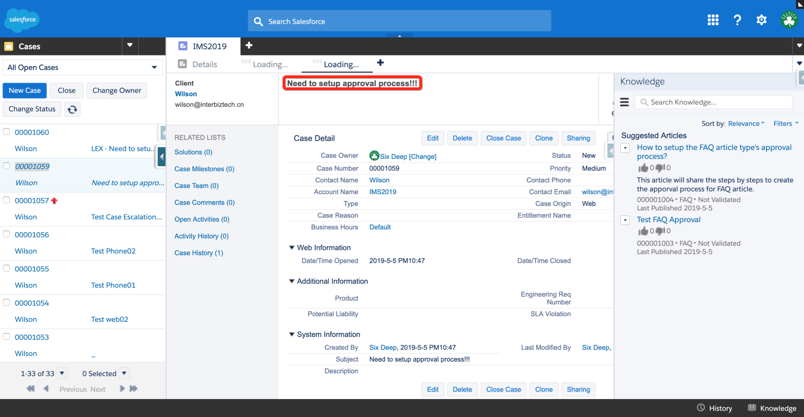Open Knowledge in the footer
The image size is (804, 417).
772,408
